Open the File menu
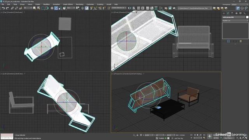 (3, 4)
